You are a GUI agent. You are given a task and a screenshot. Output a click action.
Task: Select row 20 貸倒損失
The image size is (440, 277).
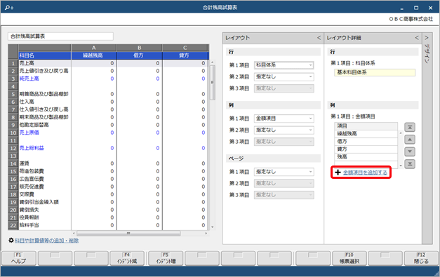(45, 210)
